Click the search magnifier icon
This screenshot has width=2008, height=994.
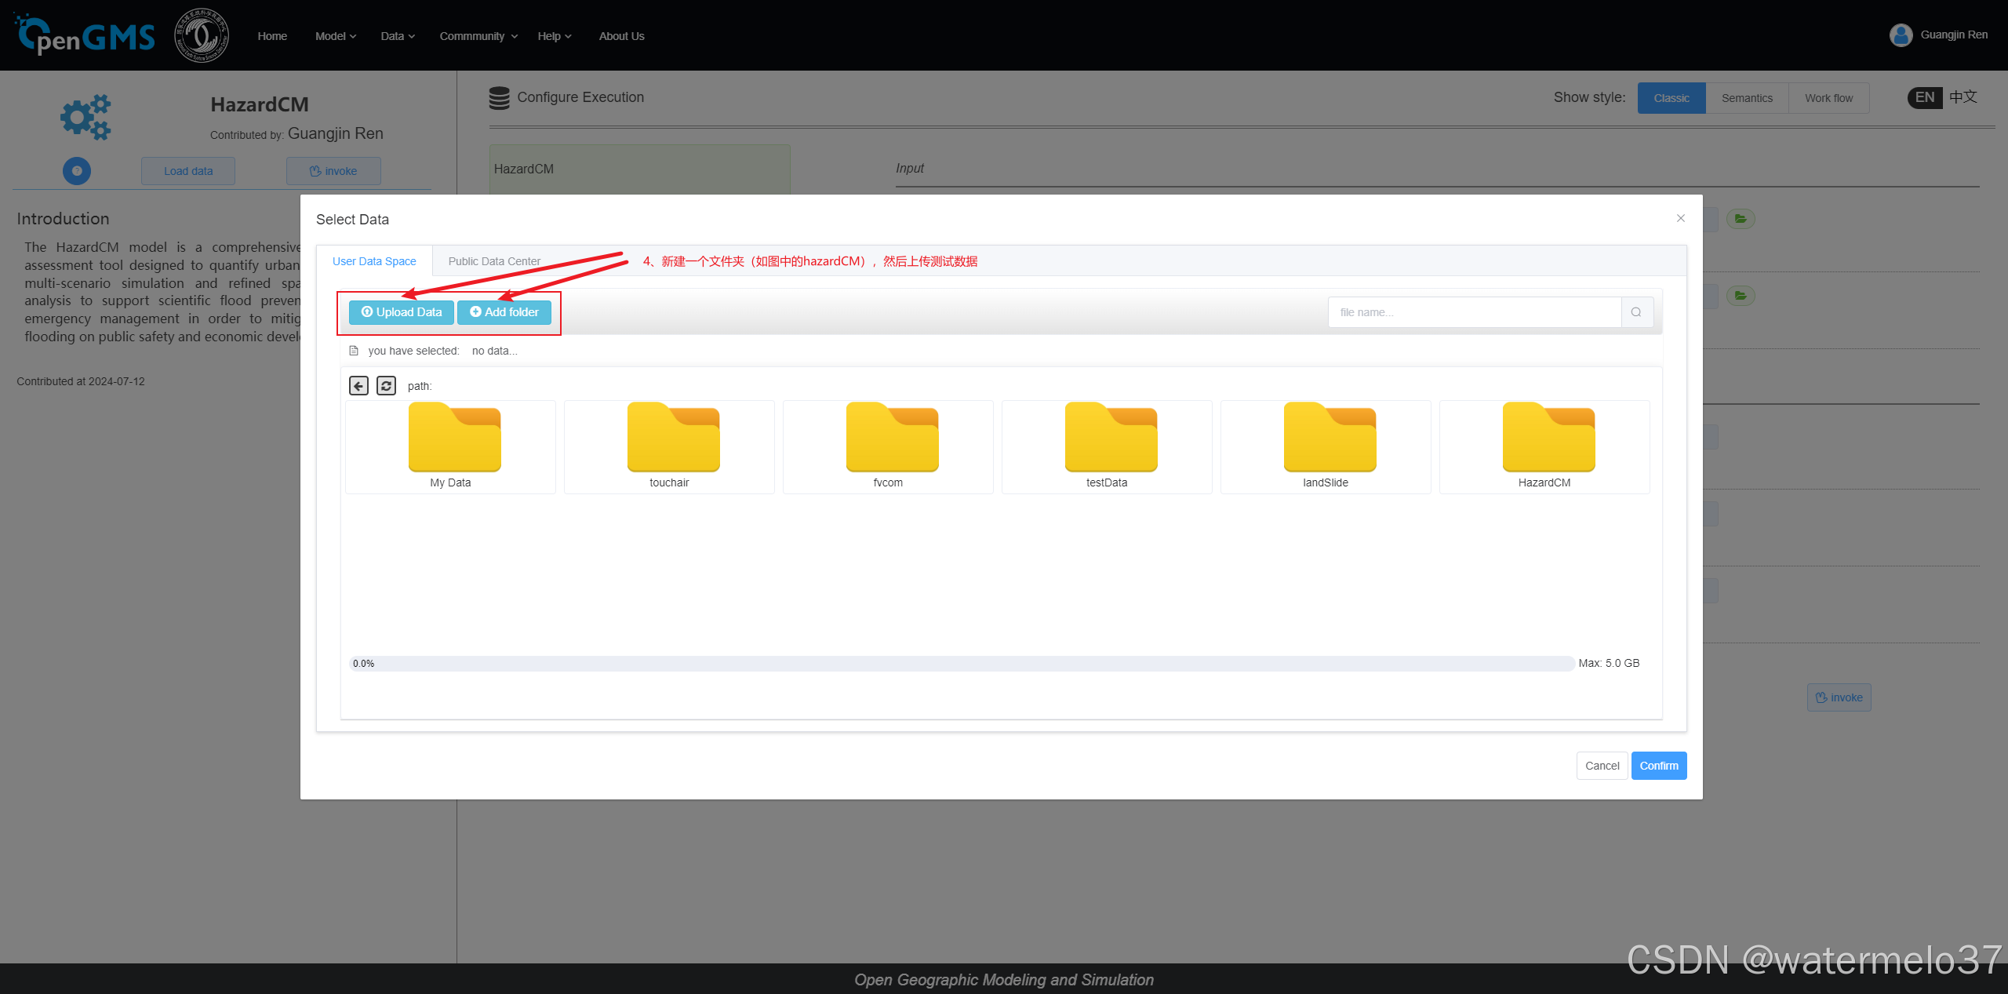(1636, 312)
